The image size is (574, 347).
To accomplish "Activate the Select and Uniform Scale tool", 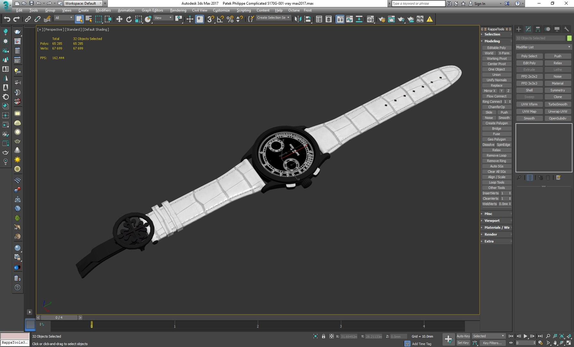I will point(138,19).
